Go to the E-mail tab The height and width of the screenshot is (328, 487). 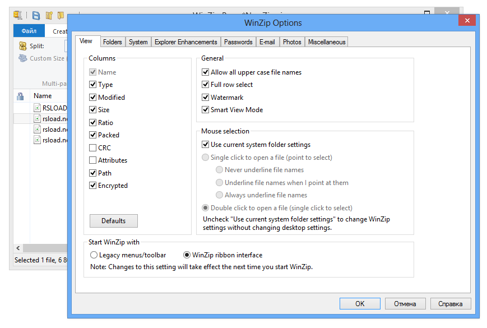[x=267, y=42]
